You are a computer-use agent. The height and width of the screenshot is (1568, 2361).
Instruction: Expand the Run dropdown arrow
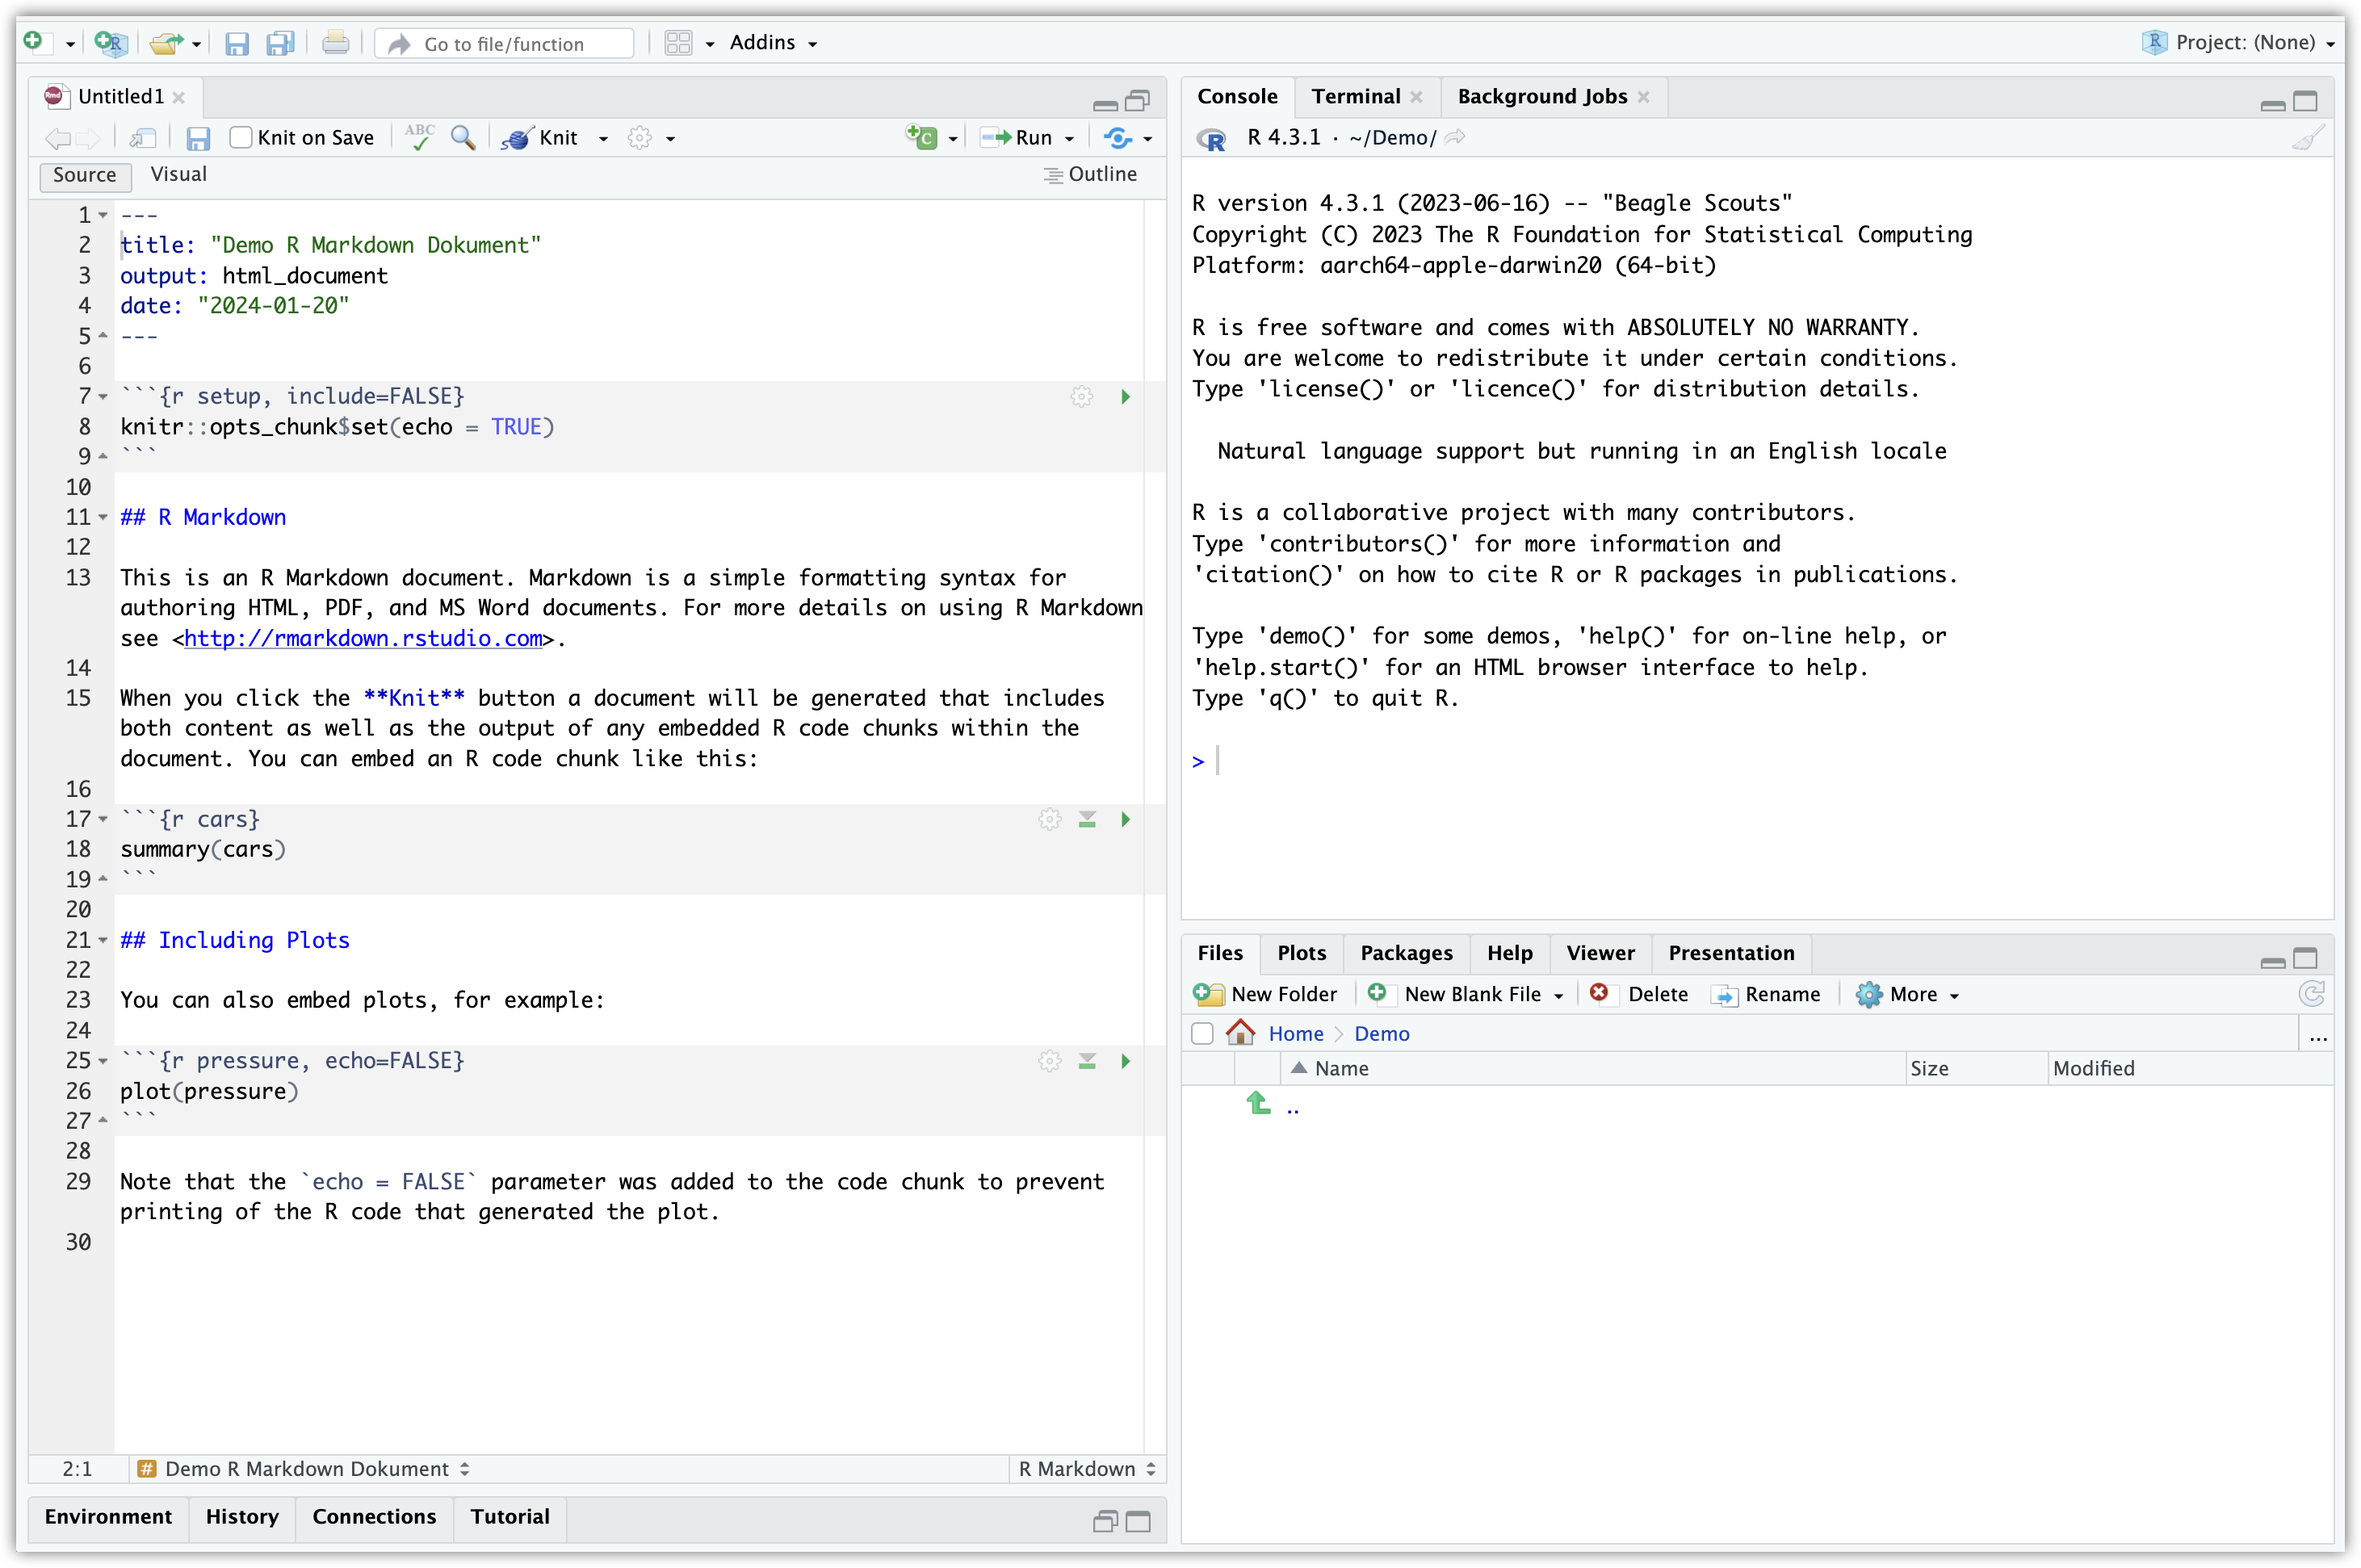point(1069,139)
